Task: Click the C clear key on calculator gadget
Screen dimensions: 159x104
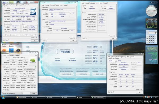Action: pos(147,36)
